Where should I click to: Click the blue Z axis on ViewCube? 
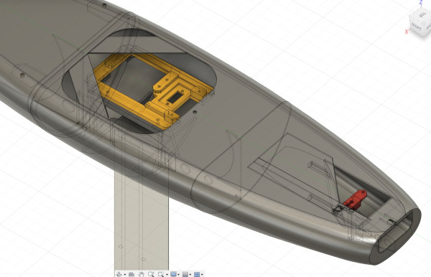tap(421, 2)
